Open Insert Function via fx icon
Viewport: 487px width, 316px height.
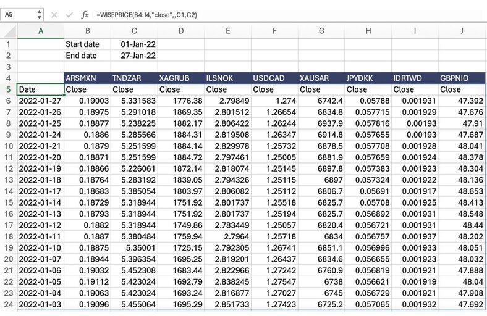click(x=85, y=14)
